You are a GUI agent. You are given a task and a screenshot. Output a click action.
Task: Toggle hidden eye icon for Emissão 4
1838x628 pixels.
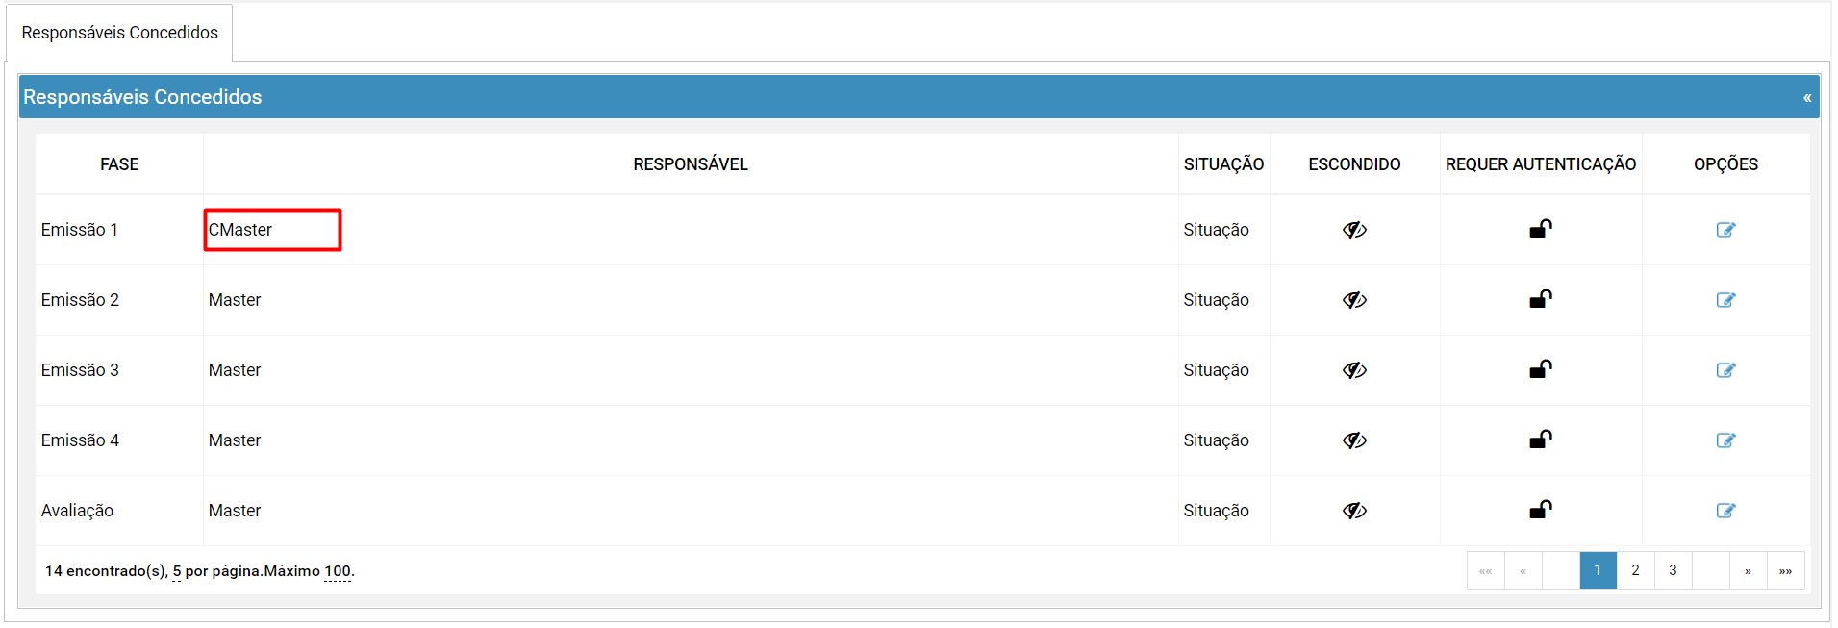click(1354, 440)
